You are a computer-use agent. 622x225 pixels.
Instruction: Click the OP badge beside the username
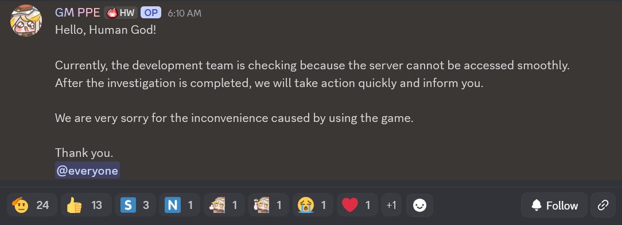tap(151, 13)
